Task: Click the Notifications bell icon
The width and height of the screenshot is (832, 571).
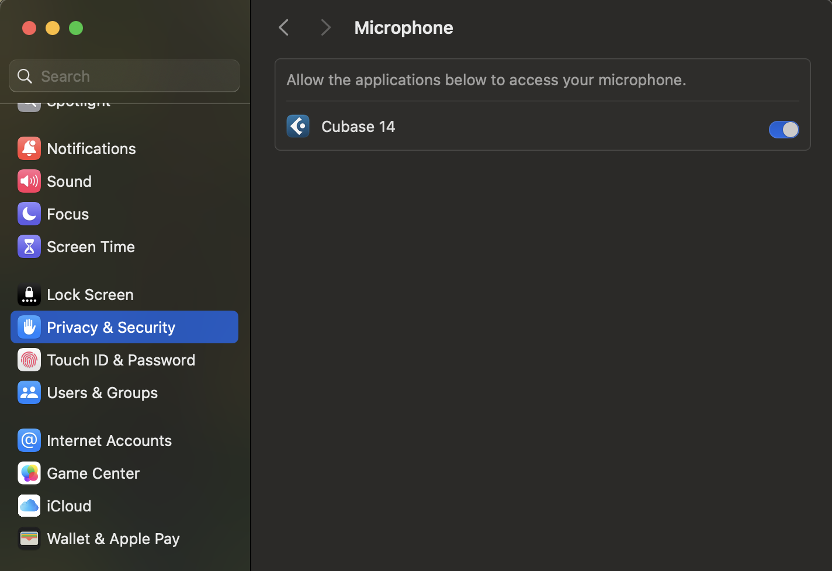Action: [29, 148]
